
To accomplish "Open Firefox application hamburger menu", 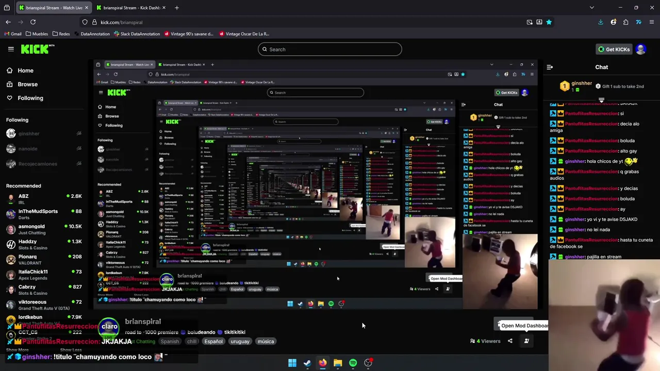I will 652,22.
